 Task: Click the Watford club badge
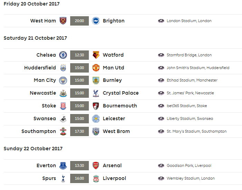(96, 55)
